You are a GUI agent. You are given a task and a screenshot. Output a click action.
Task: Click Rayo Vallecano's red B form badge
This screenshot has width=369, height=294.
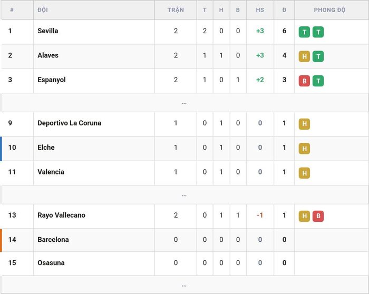tap(318, 216)
